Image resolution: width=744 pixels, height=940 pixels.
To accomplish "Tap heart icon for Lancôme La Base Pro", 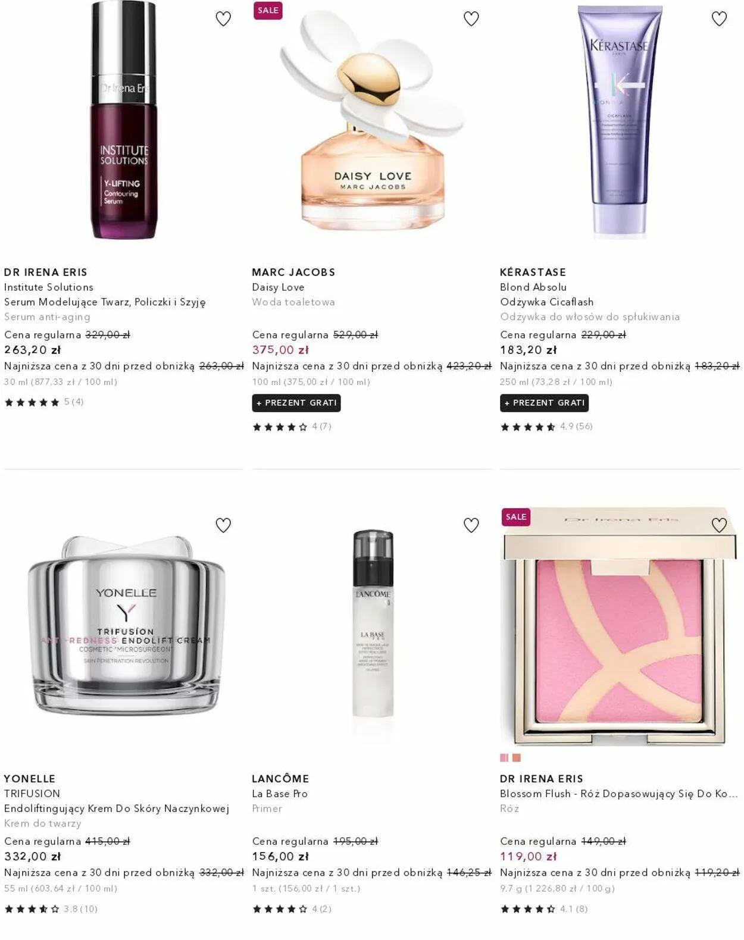I will (x=471, y=525).
